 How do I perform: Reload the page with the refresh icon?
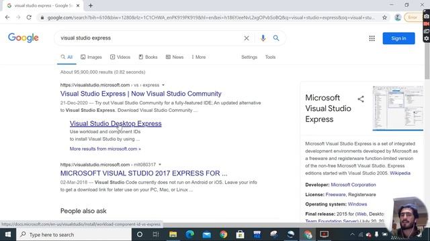tap(29, 17)
